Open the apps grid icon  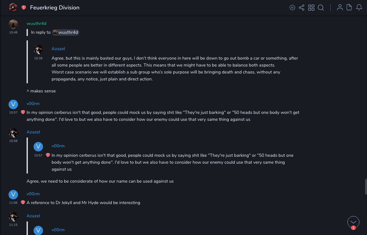[x=311, y=8]
